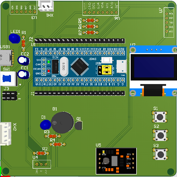Viewport: 177px width, 177px height.
Task: Select the blue LED1 component
Action: [15, 38]
